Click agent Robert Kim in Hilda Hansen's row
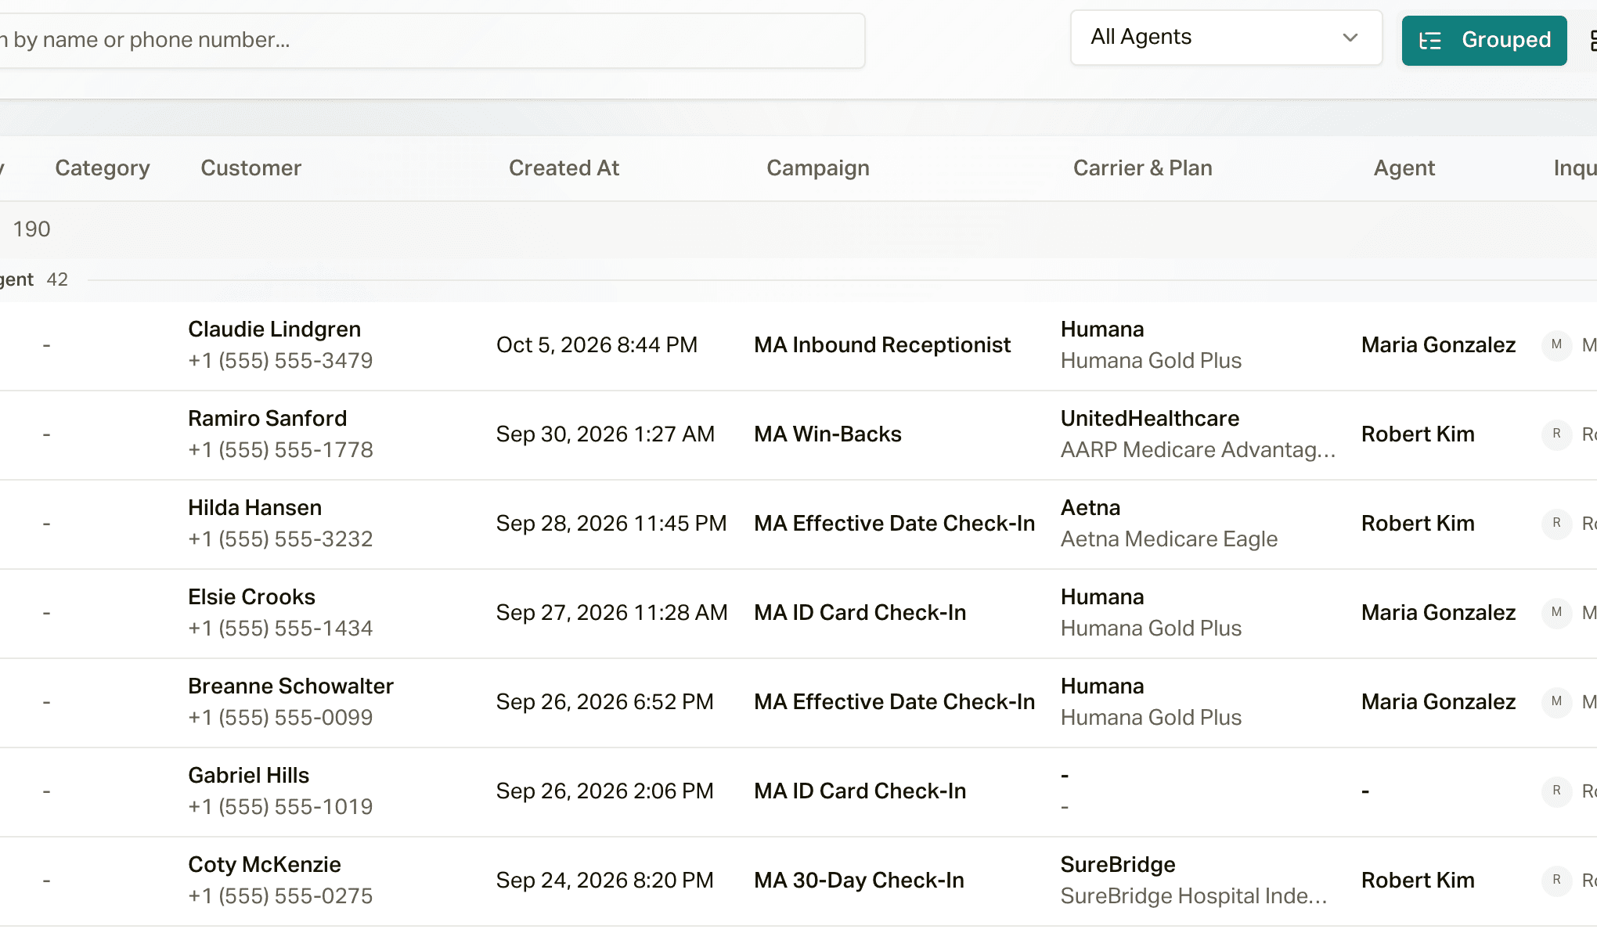Image resolution: width=1597 pixels, height=933 pixels. [1418, 524]
